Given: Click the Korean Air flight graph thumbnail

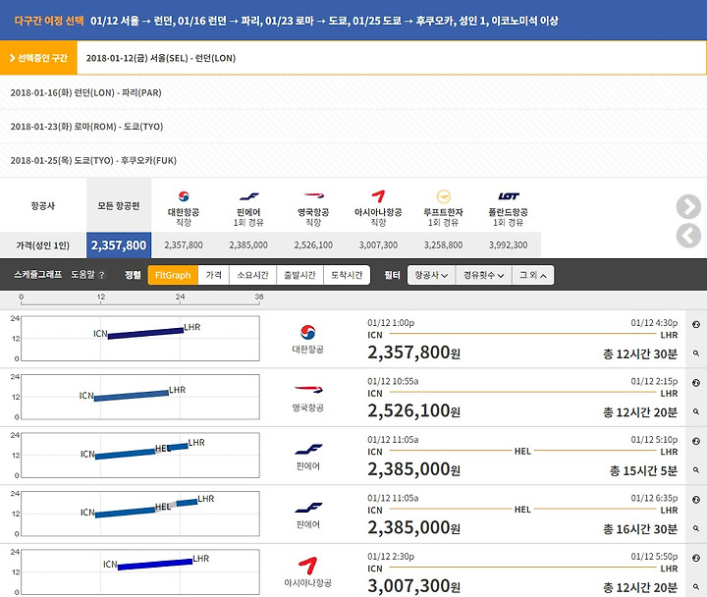Looking at the screenshot, I should tap(139, 339).
